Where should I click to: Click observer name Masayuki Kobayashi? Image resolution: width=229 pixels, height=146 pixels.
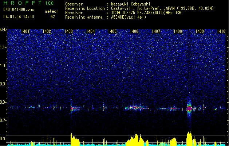[x=131, y=4]
